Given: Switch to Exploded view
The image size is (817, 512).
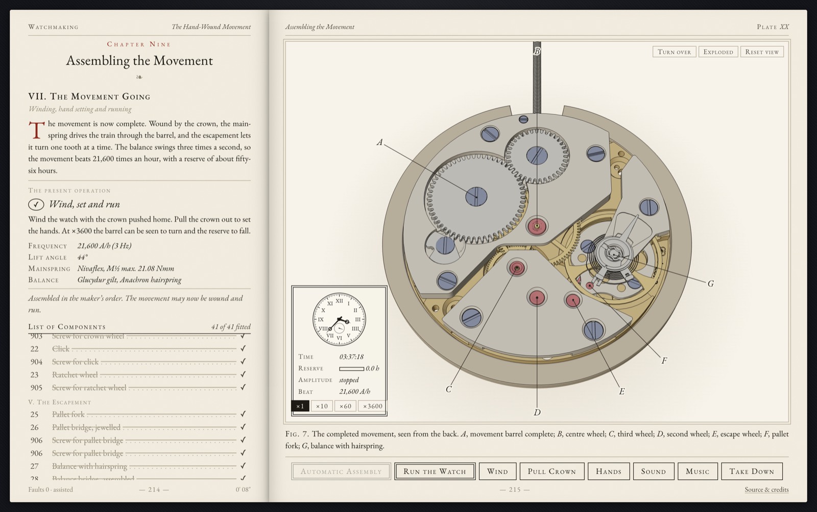Looking at the screenshot, I should point(718,52).
